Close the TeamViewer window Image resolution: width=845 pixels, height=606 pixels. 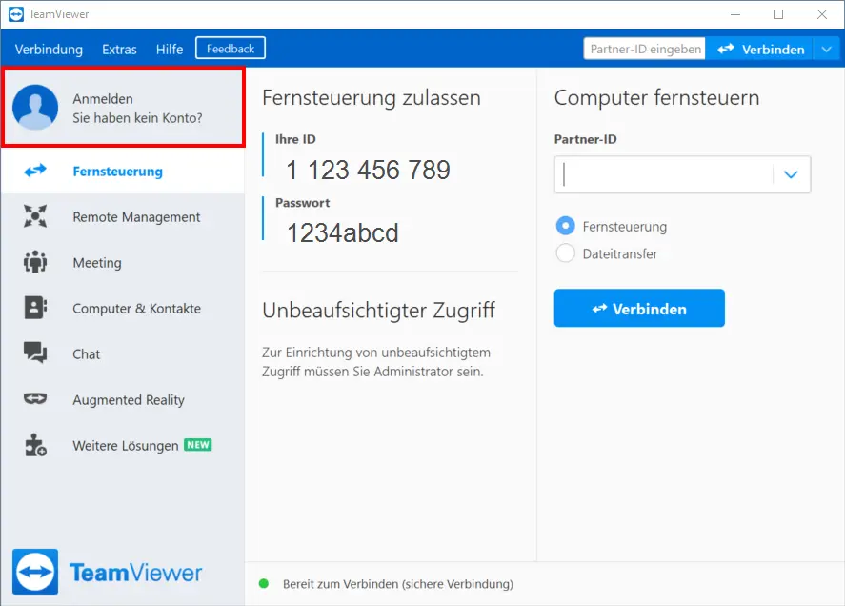coord(821,14)
